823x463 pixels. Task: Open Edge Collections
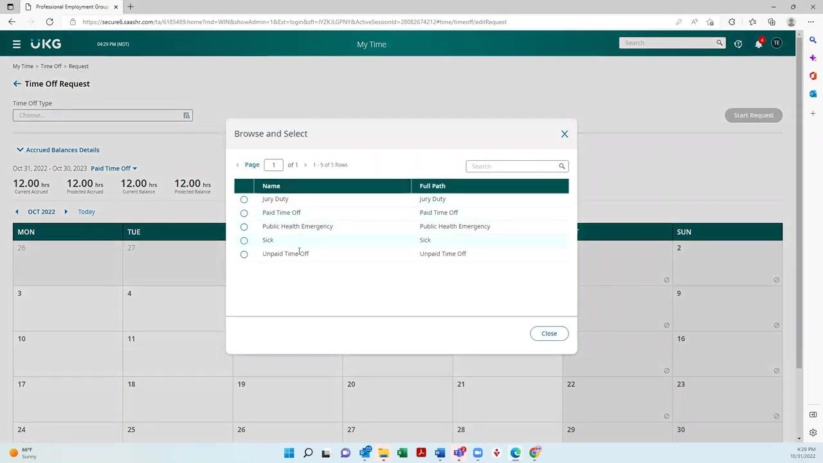[x=772, y=22]
